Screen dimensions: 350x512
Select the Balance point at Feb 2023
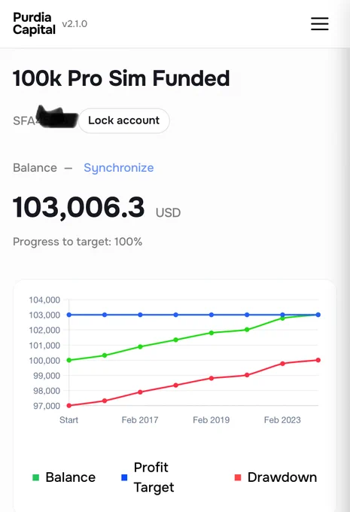(282, 318)
